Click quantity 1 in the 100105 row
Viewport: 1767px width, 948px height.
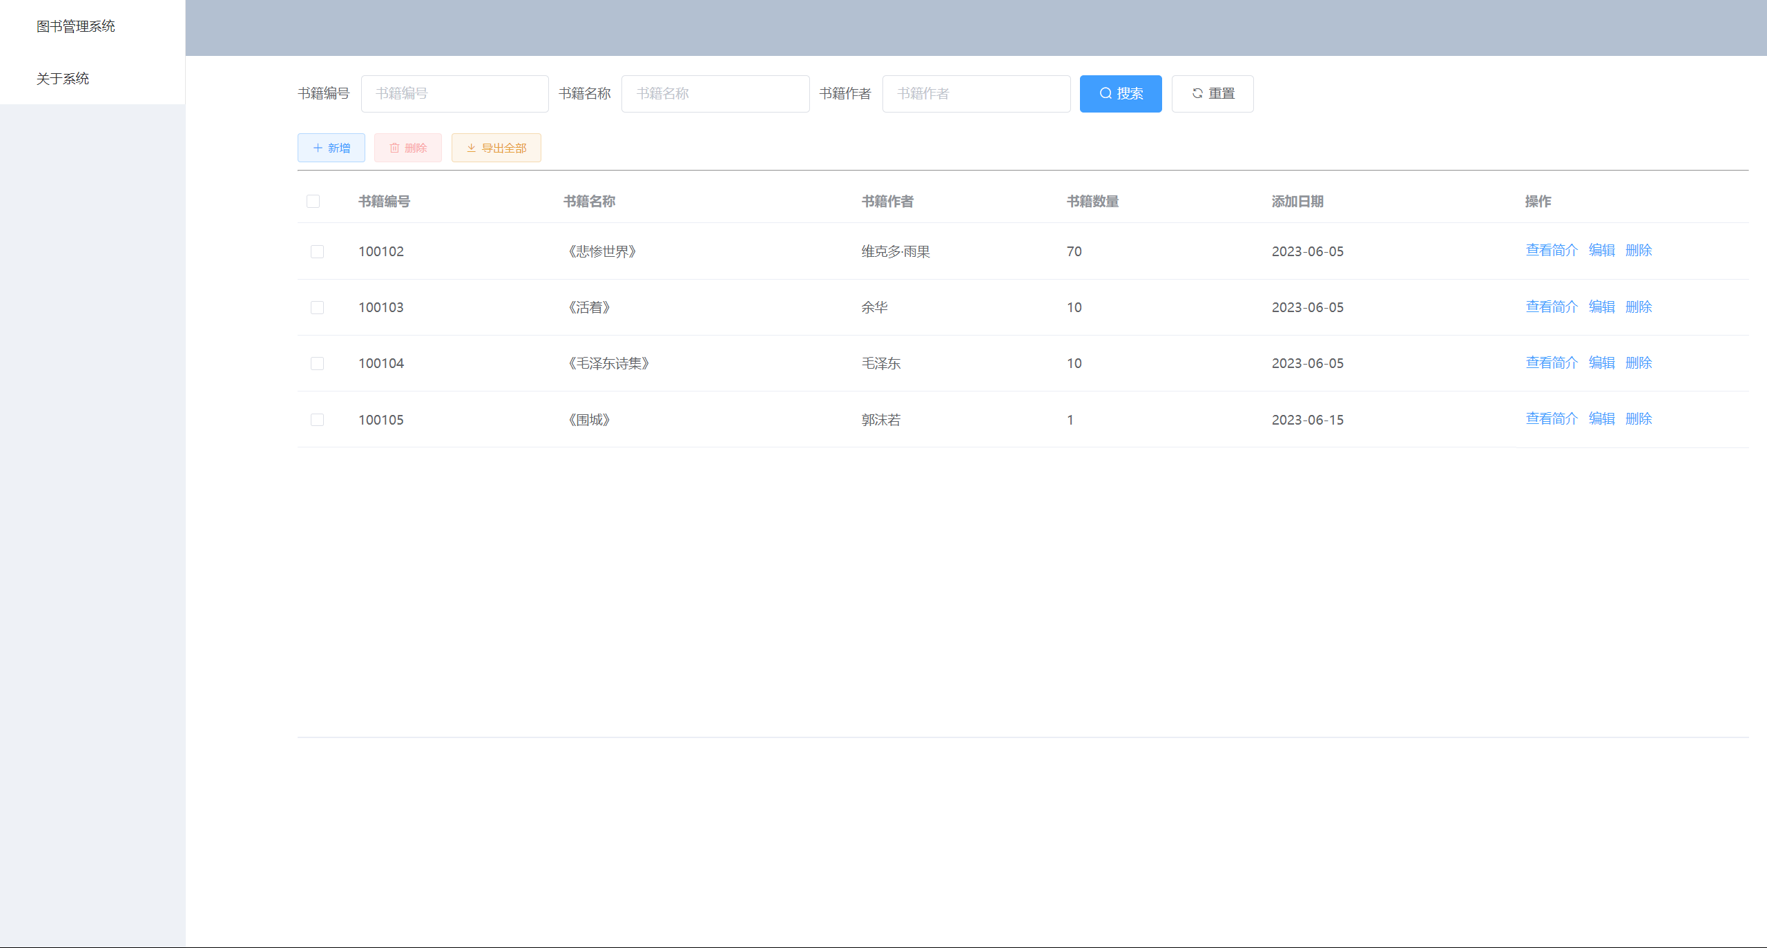click(1070, 420)
